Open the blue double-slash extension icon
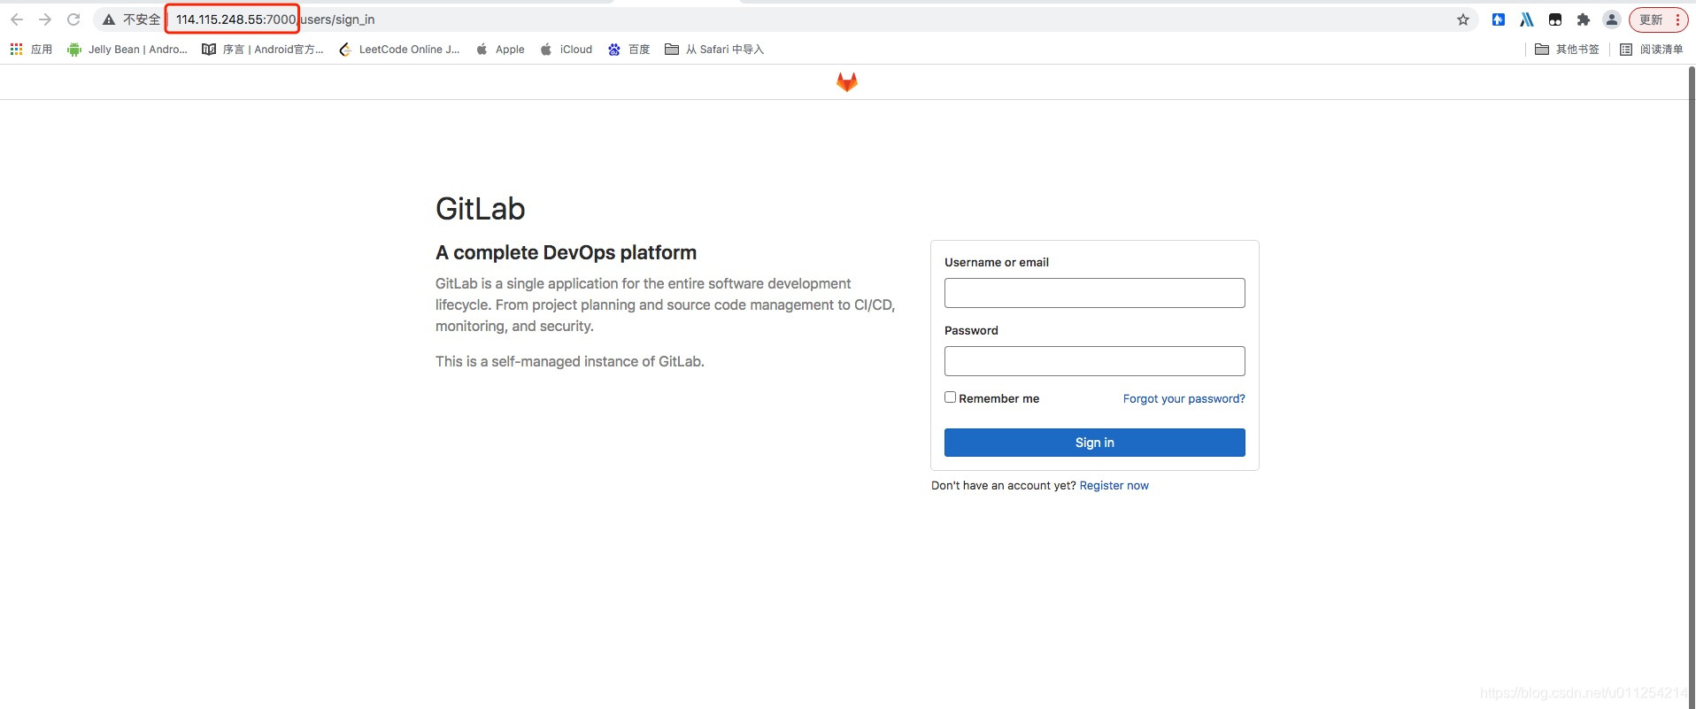 click(1527, 19)
